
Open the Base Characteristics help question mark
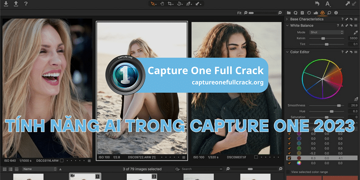pos(342,19)
